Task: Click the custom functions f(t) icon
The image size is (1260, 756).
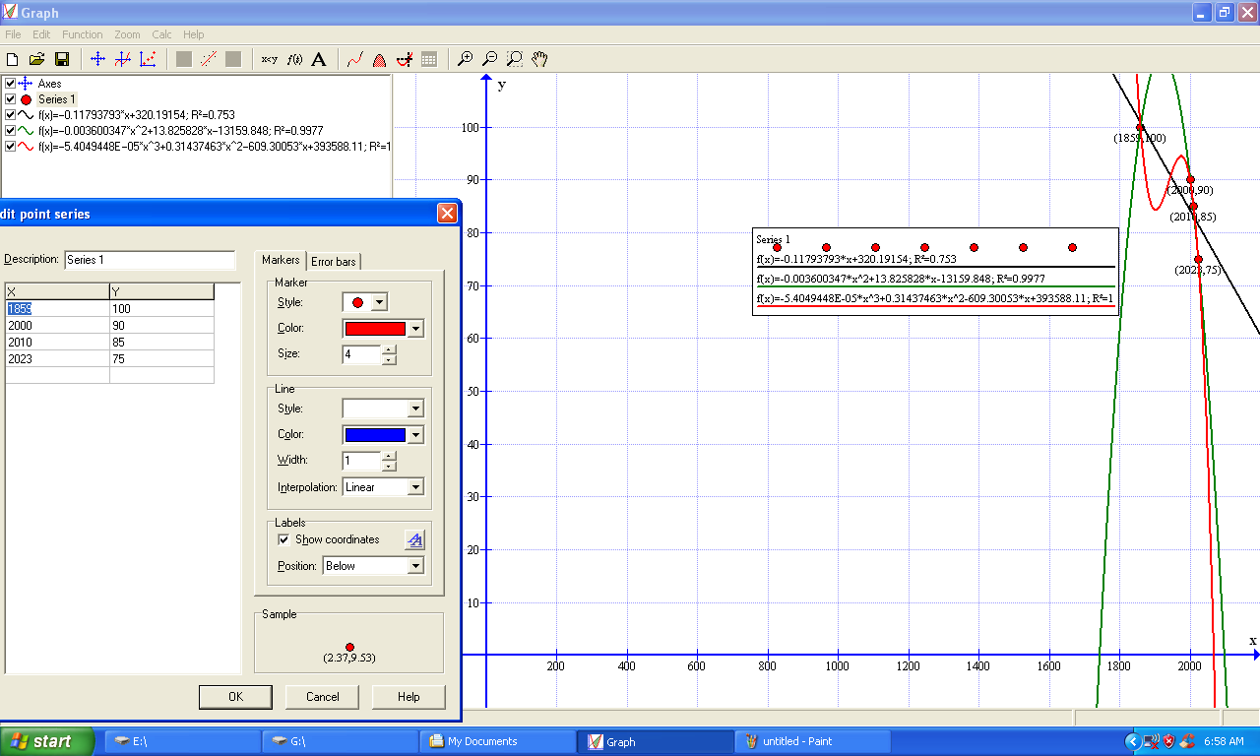Action: click(x=294, y=59)
